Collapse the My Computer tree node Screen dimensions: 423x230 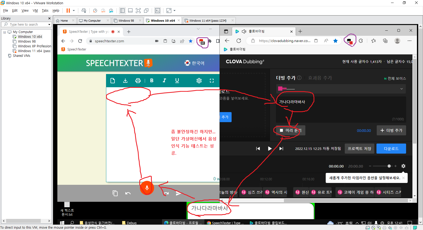pos(4,32)
